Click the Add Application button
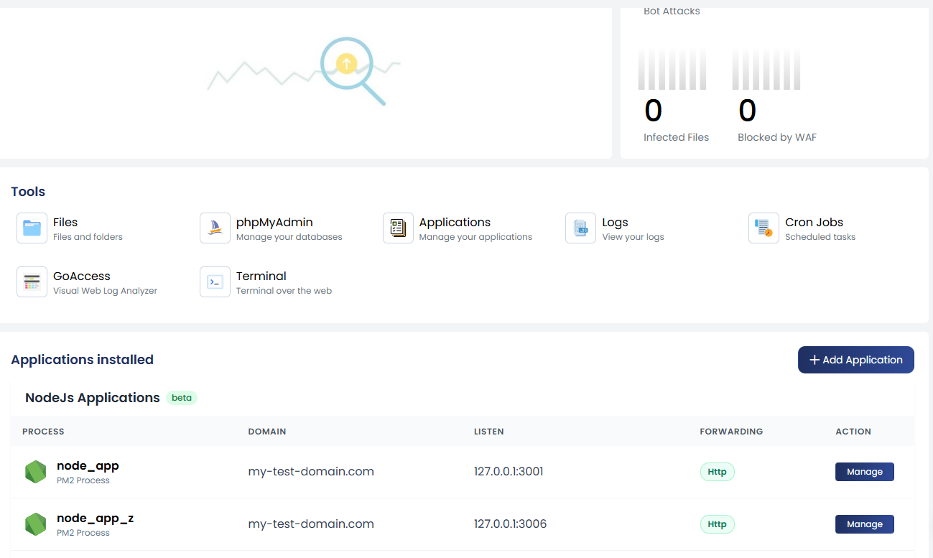933x558 pixels. [x=855, y=360]
